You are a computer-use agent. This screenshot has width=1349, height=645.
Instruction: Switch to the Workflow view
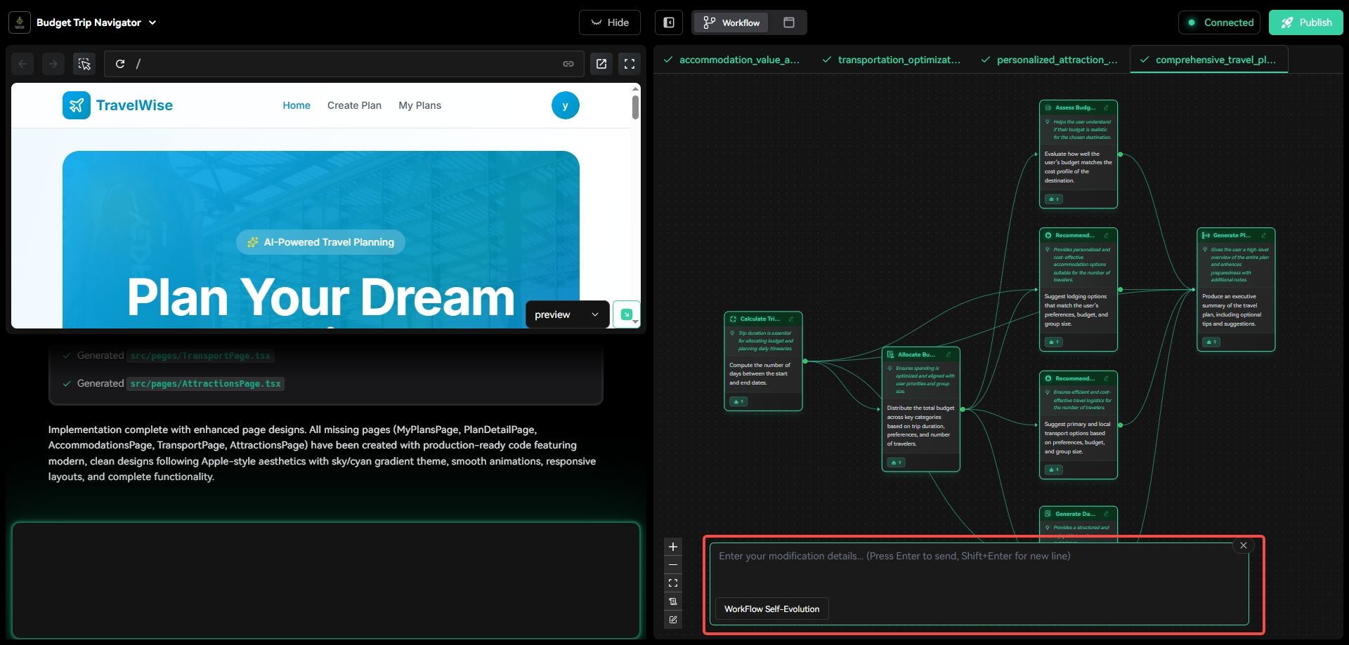(x=731, y=22)
